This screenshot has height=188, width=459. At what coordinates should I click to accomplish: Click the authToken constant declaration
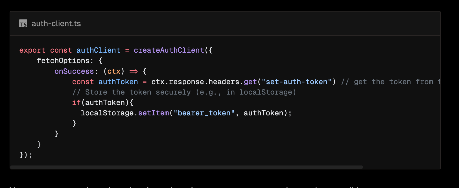pos(118,82)
